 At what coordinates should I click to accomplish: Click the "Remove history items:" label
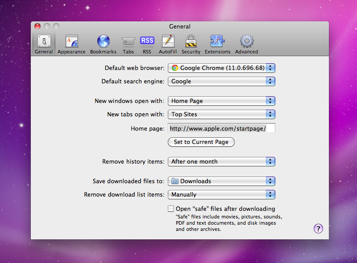tap(133, 161)
